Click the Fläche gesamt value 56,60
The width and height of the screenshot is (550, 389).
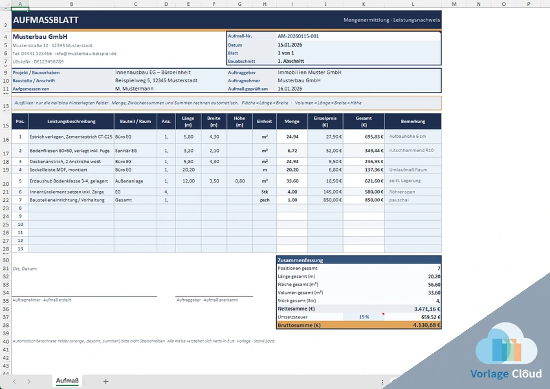pos(434,285)
